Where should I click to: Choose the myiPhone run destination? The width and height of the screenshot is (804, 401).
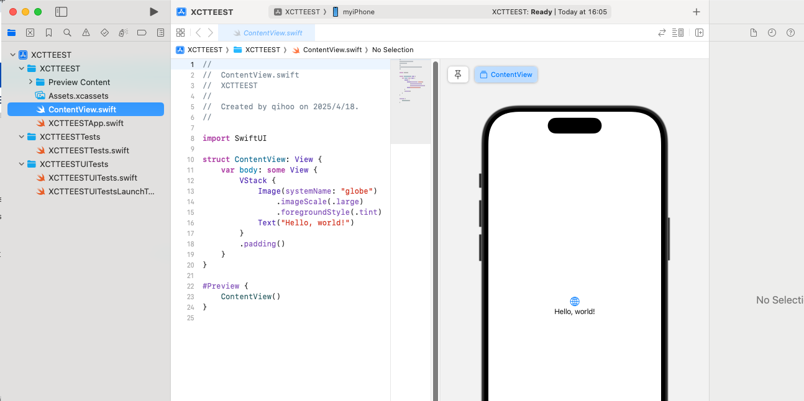coord(354,12)
